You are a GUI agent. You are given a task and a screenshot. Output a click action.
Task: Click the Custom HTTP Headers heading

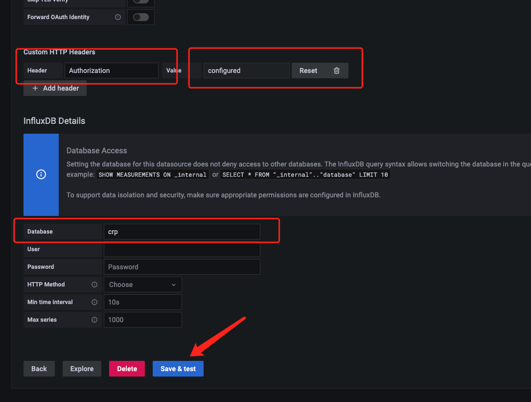click(x=59, y=52)
